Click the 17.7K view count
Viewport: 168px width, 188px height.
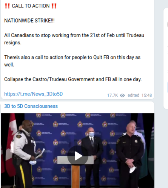coord(113,96)
